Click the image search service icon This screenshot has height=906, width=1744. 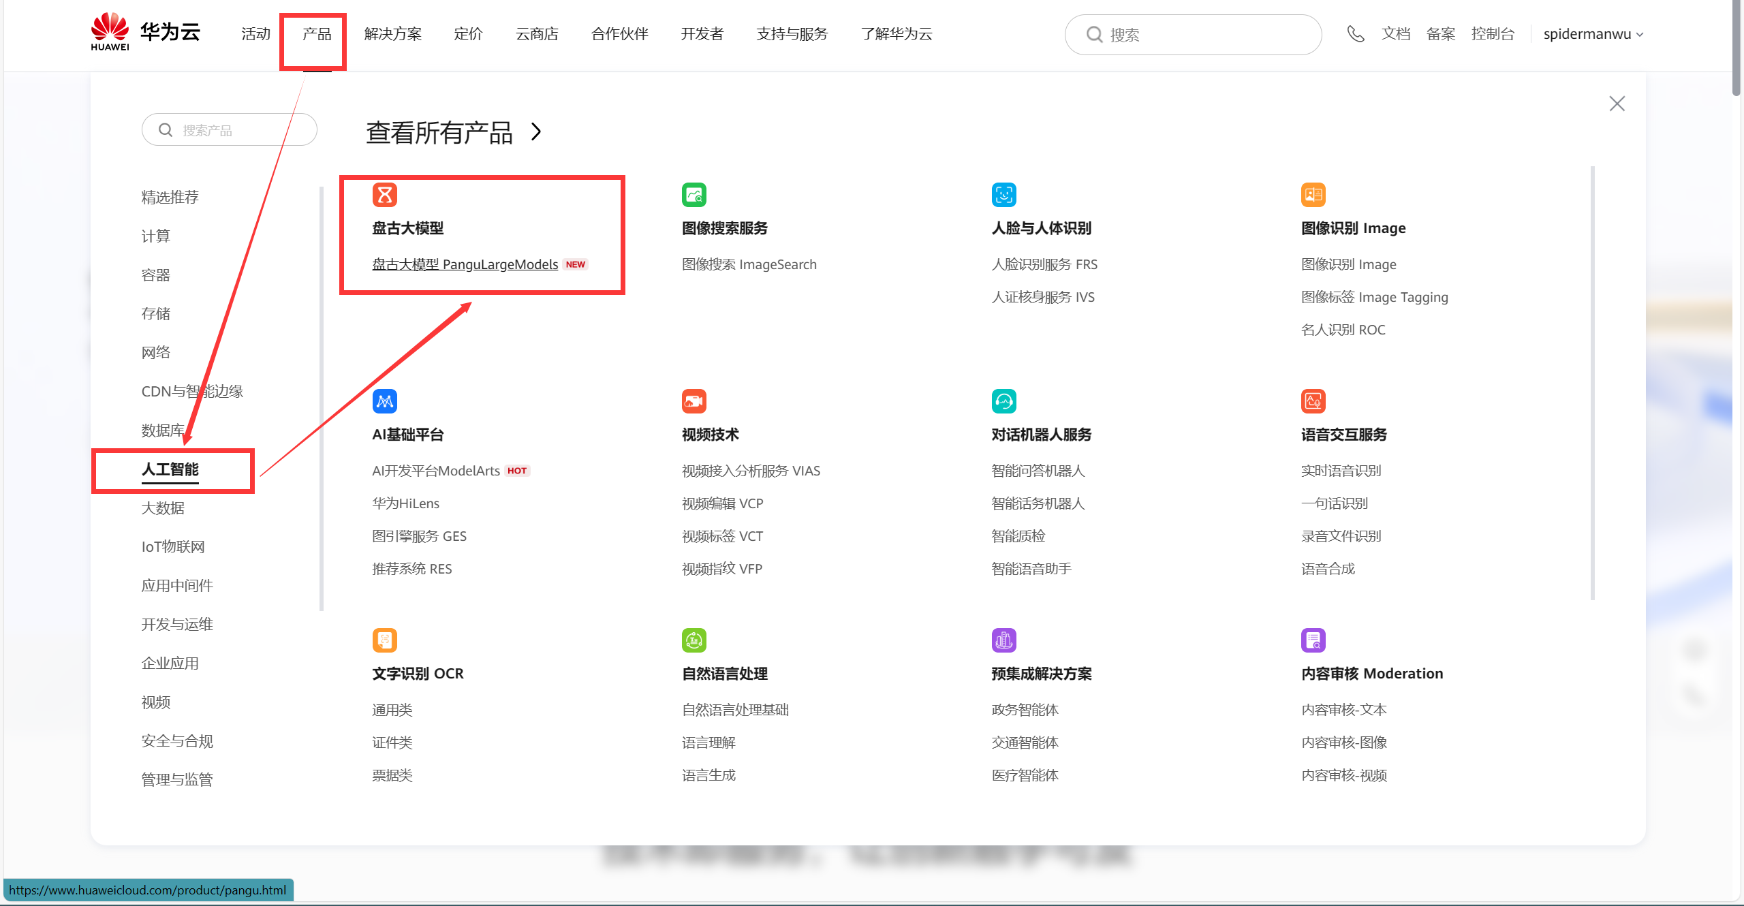694,195
